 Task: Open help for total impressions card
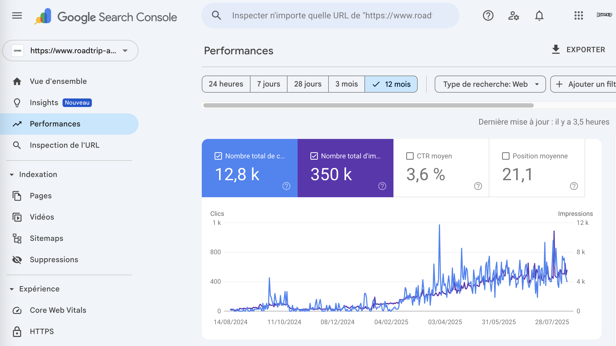click(382, 186)
